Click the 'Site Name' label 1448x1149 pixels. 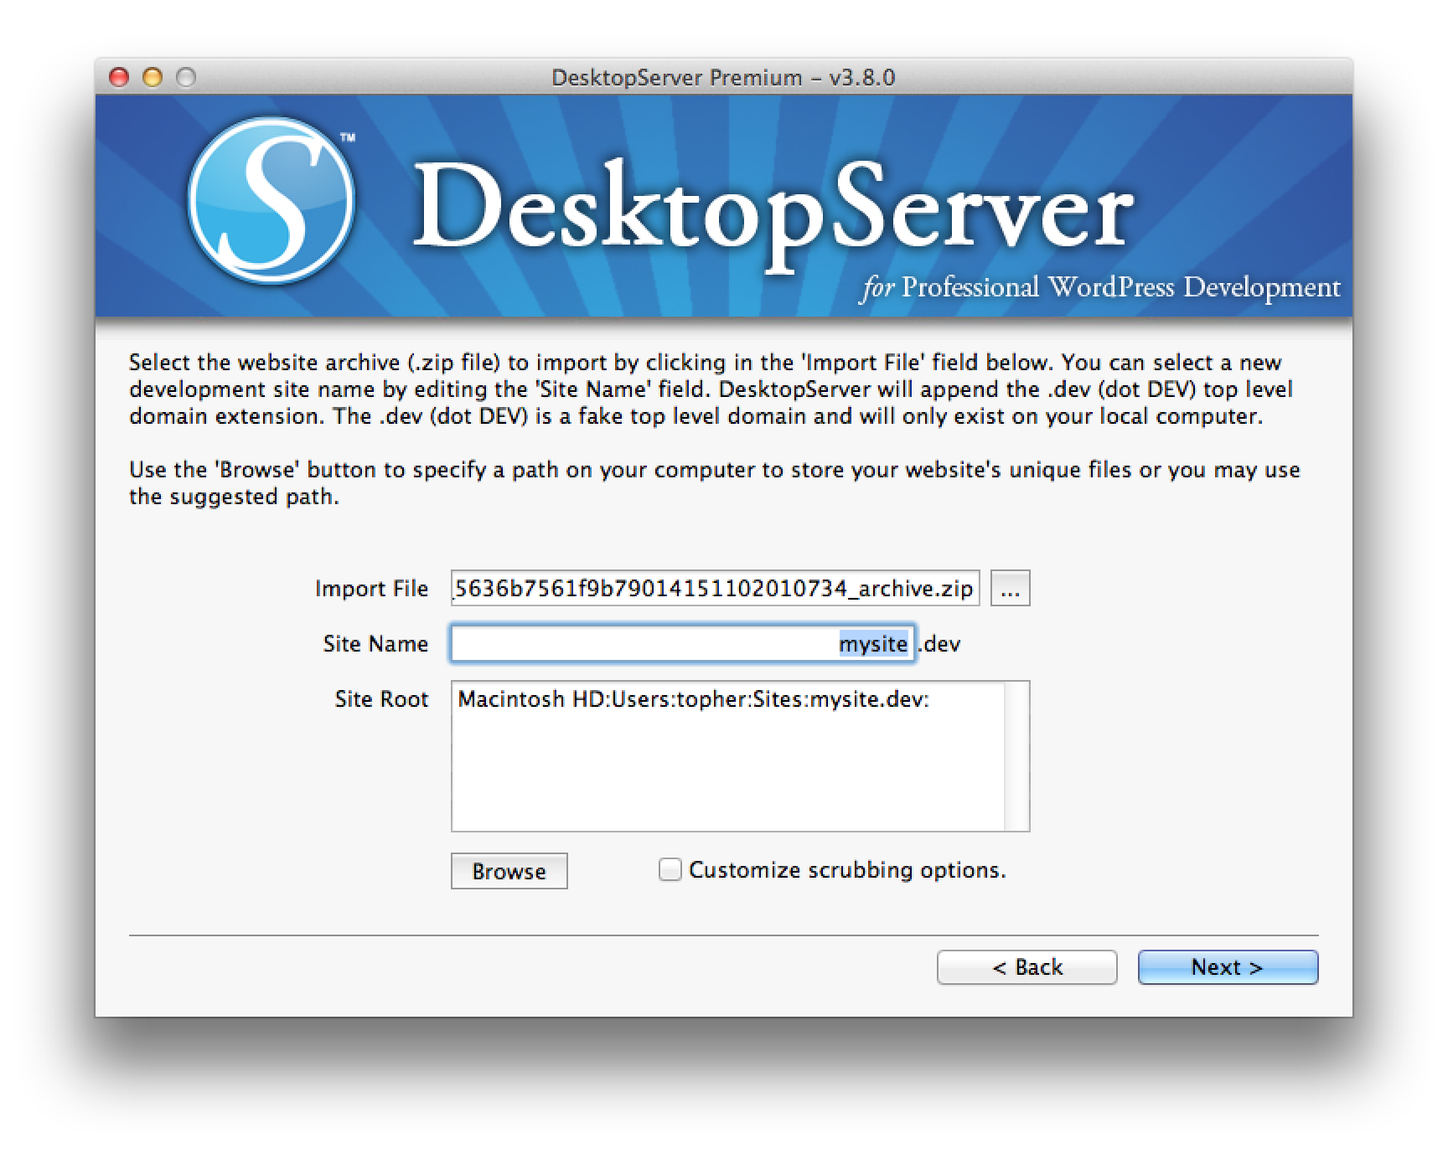coord(375,644)
